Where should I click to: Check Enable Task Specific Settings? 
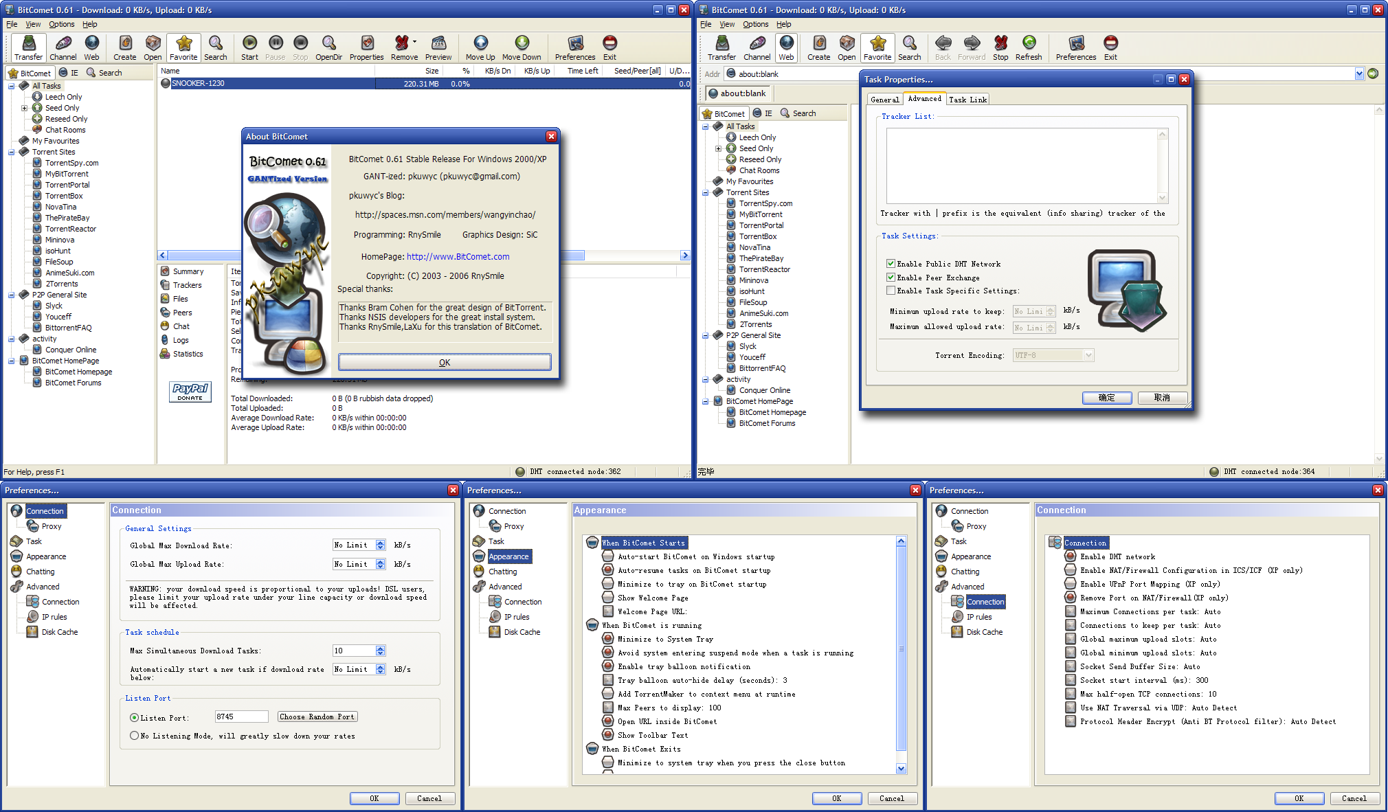pyautogui.click(x=891, y=291)
